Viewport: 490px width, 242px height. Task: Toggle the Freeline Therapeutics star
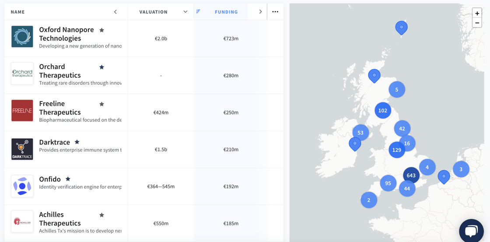coord(101,104)
